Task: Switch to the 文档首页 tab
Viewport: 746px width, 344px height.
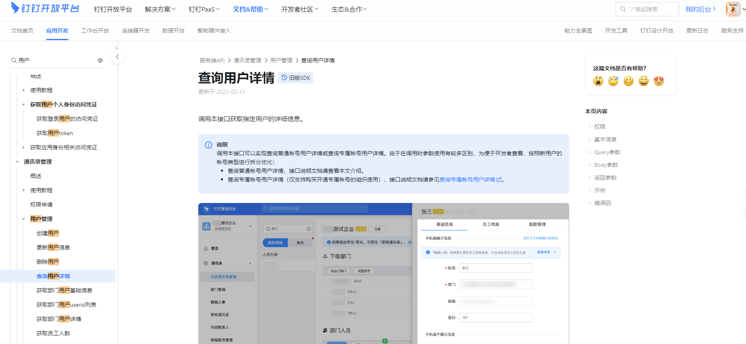Action: click(x=22, y=31)
